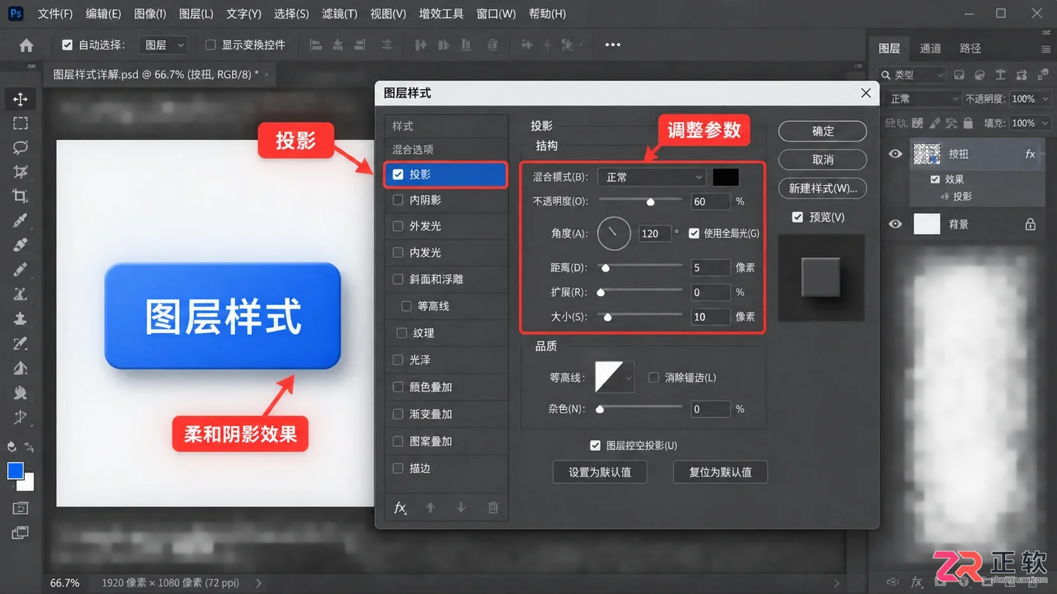
Task: Open the 文件(F) menu
Action: (x=55, y=14)
